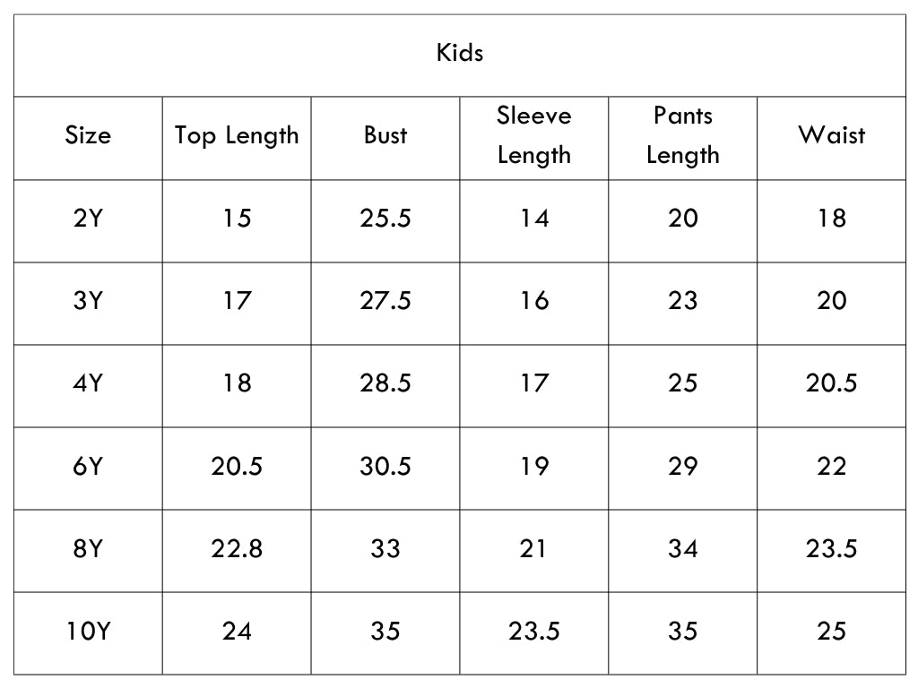The width and height of the screenshot is (918, 688).
Task: Select the 29 pants length cell
Action: pyautogui.click(x=682, y=466)
